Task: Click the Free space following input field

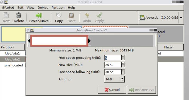Action: [113, 72]
